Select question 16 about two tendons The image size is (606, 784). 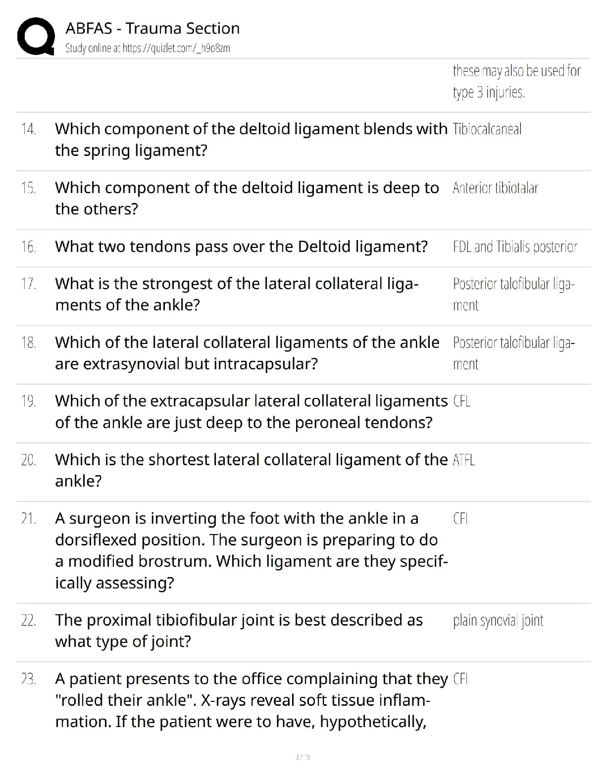coord(241,246)
